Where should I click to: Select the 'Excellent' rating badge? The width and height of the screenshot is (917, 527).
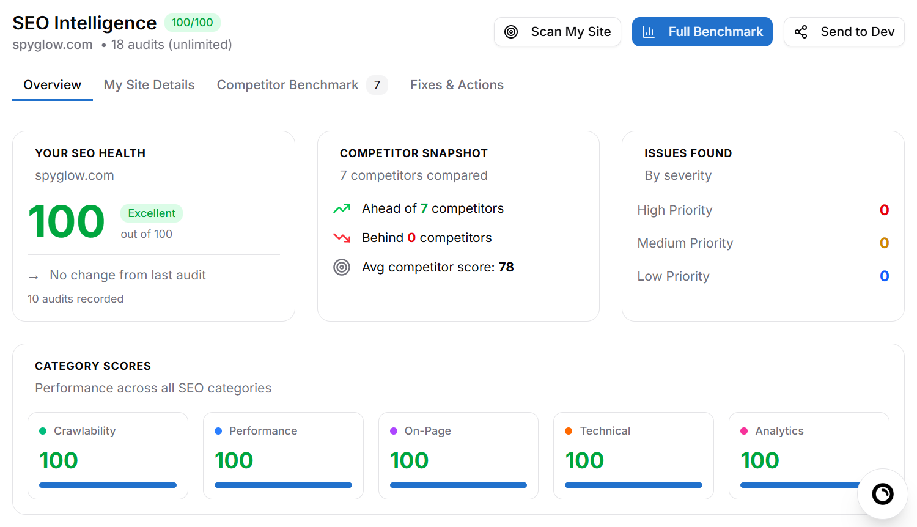[152, 213]
